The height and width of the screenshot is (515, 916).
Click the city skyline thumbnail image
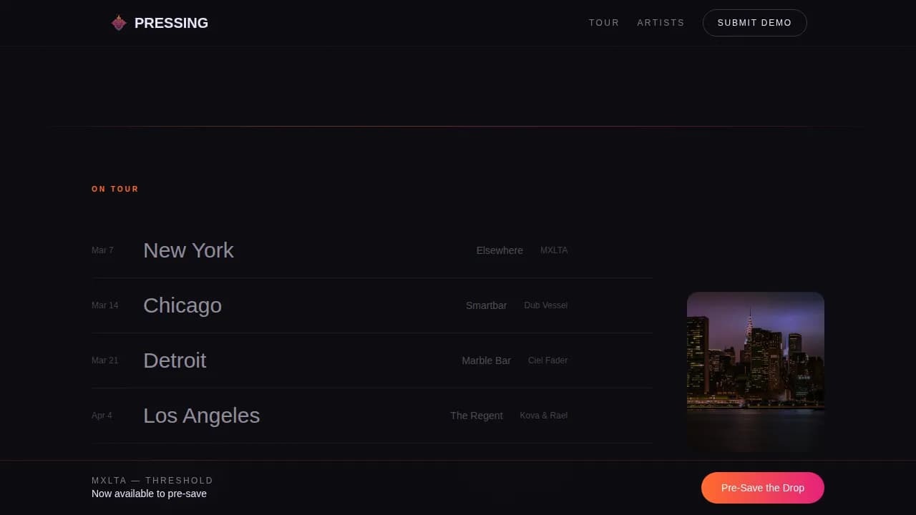point(756,372)
